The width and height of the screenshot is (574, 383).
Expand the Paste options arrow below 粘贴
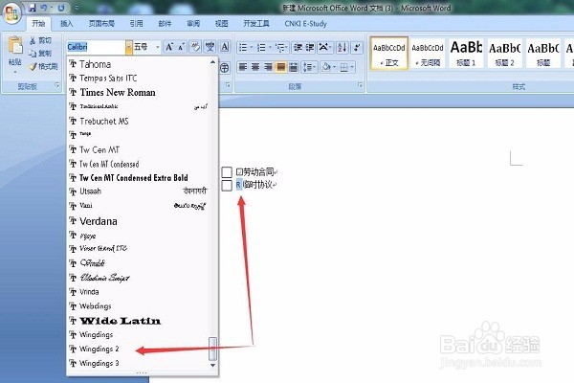click(15, 72)
